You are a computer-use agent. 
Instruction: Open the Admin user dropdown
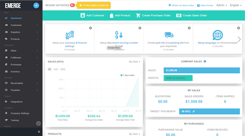[x=221, y=5]
